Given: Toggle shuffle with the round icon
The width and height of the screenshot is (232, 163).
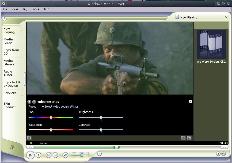Looking at the screenshot, I should [x=100, y=154].
